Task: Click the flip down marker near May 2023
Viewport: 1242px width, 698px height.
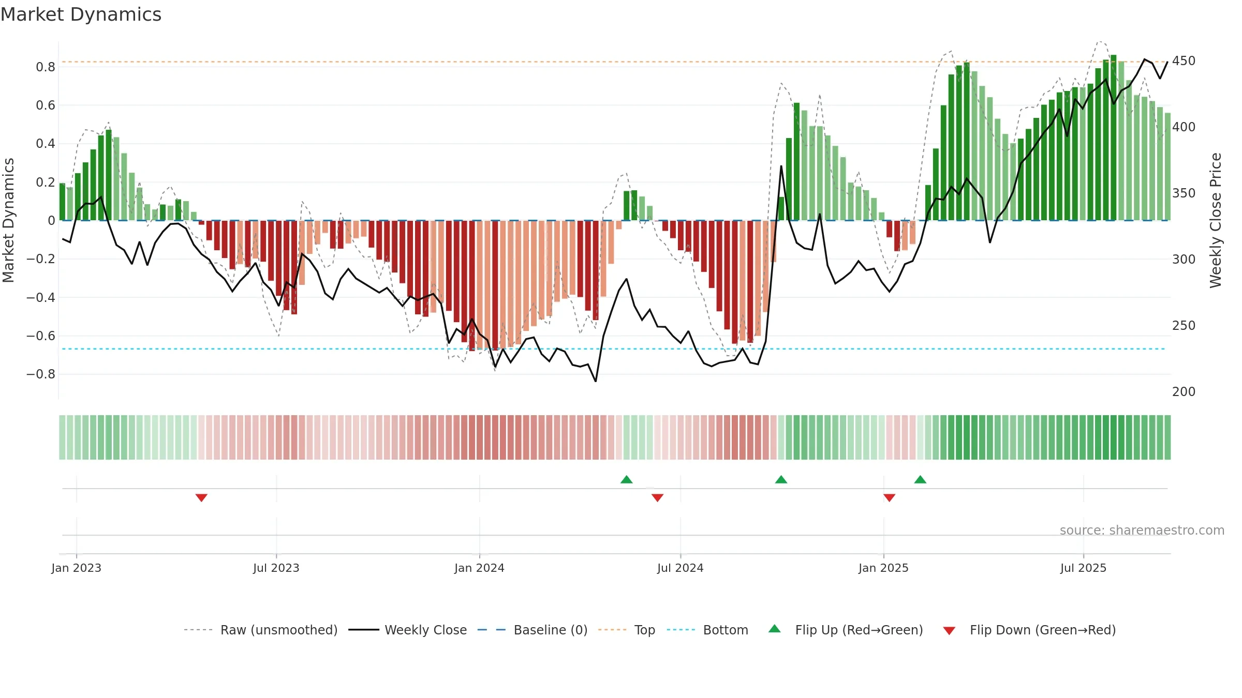Action: pyautogui.click(x=201, y=497)
